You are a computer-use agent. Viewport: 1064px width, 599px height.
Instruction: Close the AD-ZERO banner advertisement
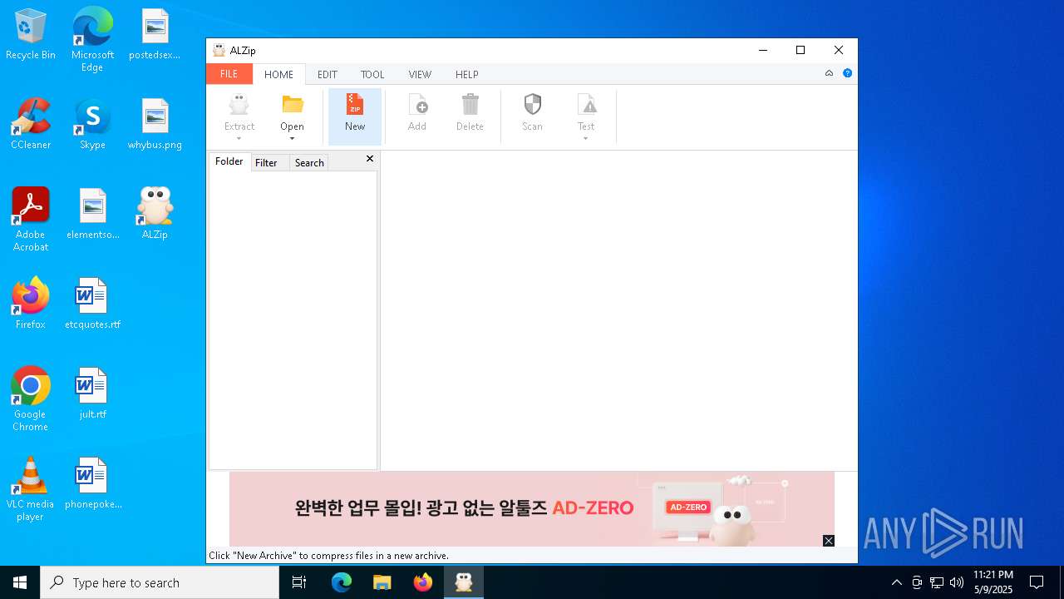tap(829, 541)
